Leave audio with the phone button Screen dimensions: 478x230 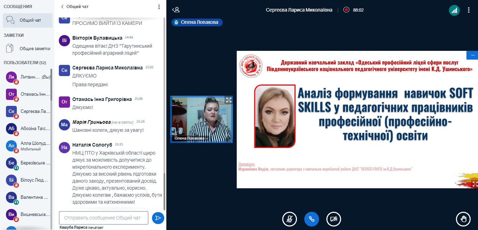312,219
